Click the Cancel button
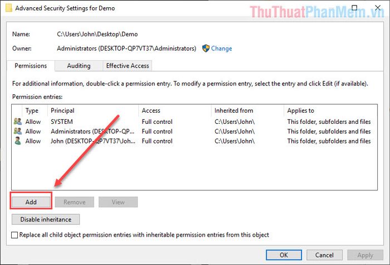 click(x=324, y=255)
